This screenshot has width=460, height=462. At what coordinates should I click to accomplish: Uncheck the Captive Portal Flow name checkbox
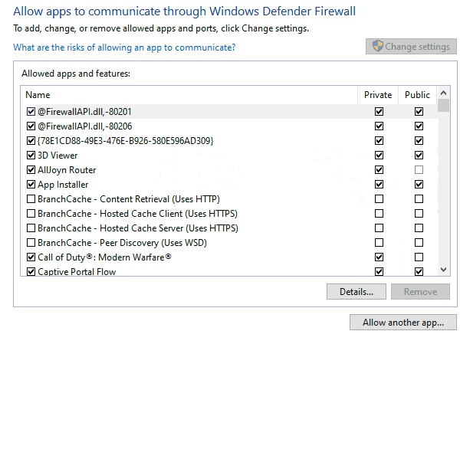tap(31, 271)
